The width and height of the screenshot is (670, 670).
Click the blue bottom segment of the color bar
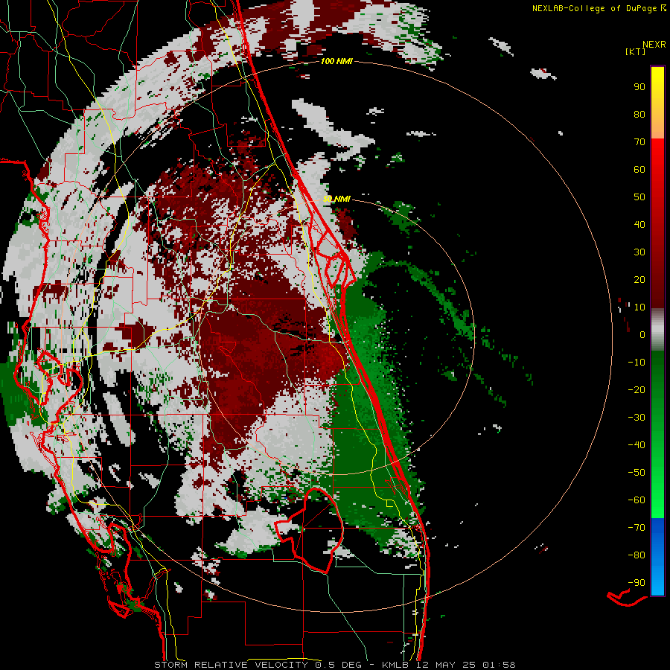point(657,557)
